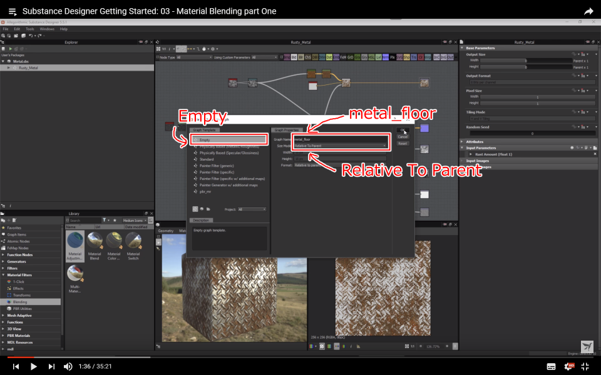601x375 pixels.
Task: Open the video playlist menu icon
Action: 13,11
